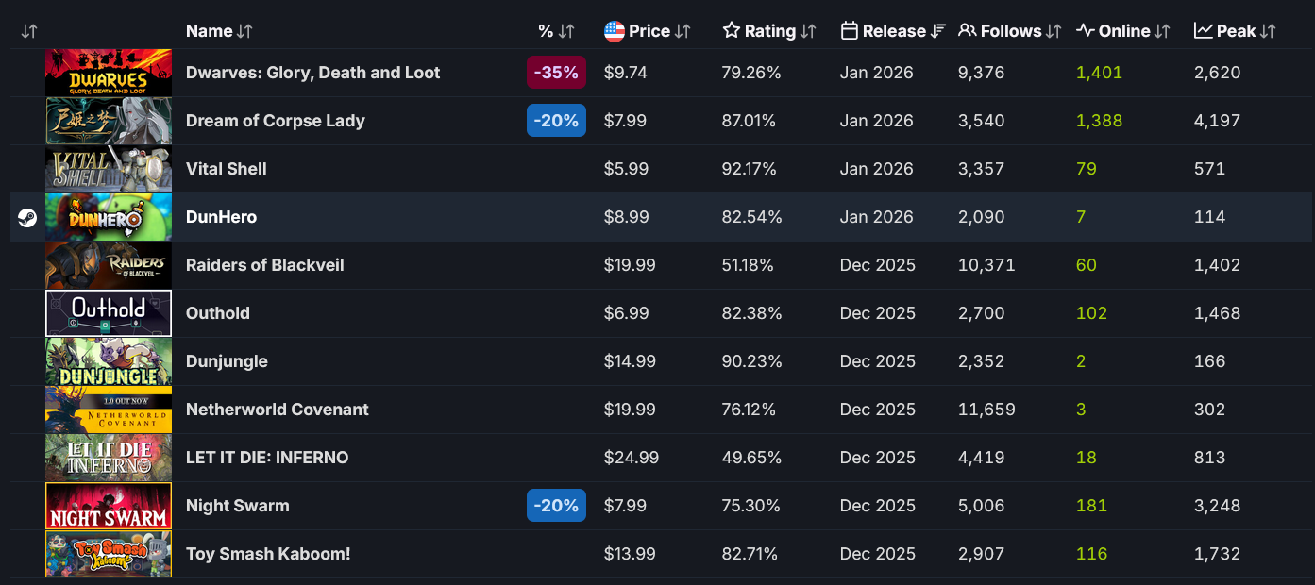Click the Night Swarm thumbnail image
The width and height of the screenshot is (1315, 585).
tap(109, 506)
